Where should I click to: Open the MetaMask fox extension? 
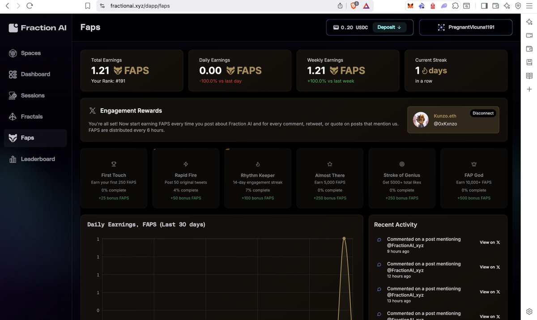410,6
